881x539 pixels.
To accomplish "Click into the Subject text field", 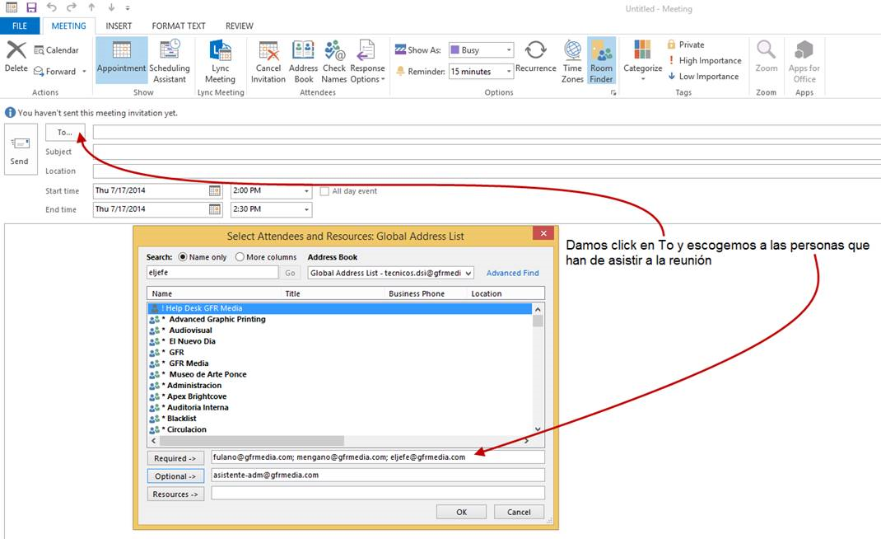I will 486,152.
